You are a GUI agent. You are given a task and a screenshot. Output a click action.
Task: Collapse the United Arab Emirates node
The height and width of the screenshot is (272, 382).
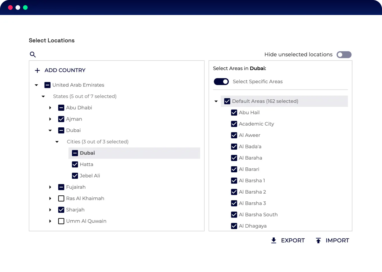pyautogui.click(x=37, y=85)
